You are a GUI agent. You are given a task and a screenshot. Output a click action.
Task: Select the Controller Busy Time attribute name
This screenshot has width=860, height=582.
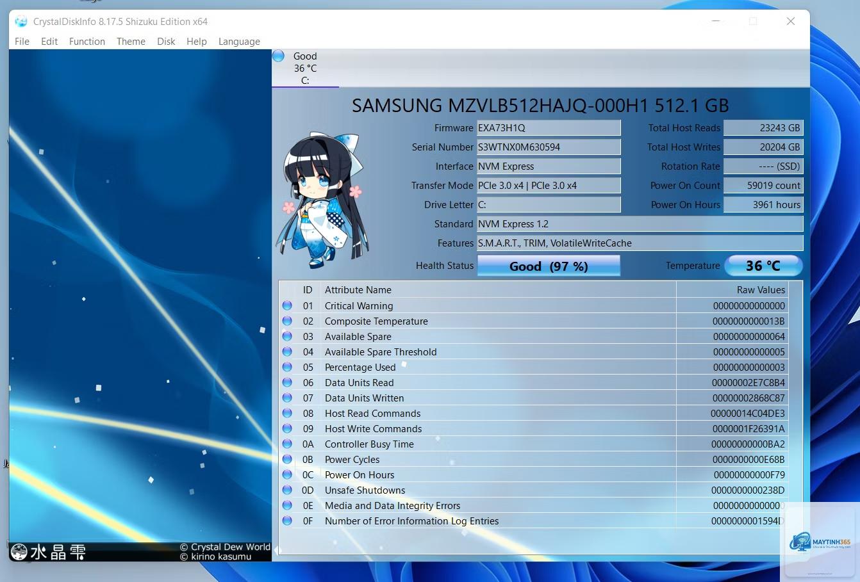point(369,444)
